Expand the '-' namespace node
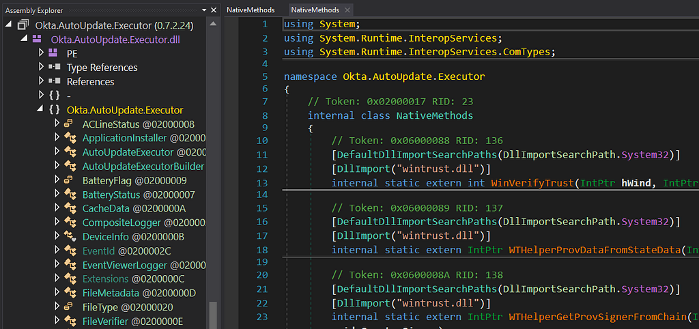699x329 pixels. (x=41, y=96)
